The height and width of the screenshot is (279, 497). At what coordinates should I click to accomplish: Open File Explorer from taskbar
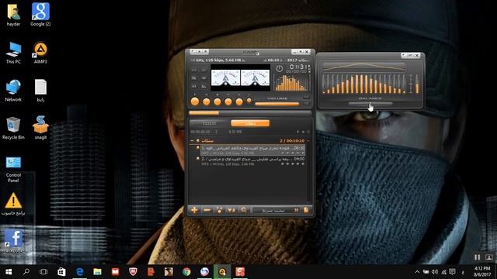(x=97, y=272)
